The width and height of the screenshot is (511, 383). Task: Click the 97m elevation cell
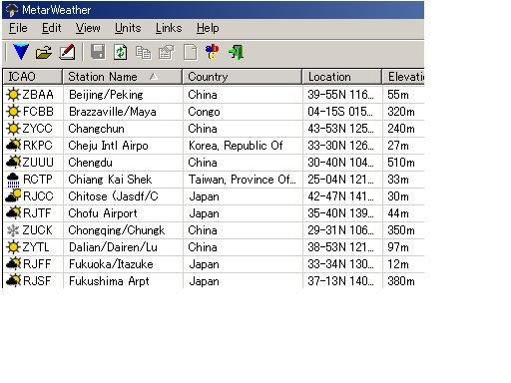tap(398, 247)
